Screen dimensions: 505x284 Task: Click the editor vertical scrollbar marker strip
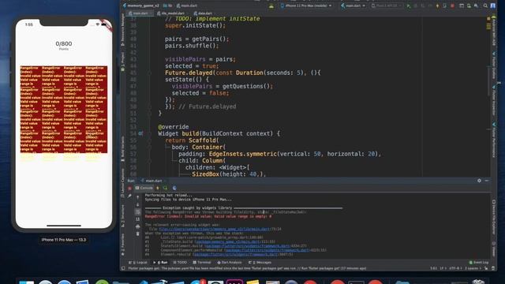(x=489, y=96)
